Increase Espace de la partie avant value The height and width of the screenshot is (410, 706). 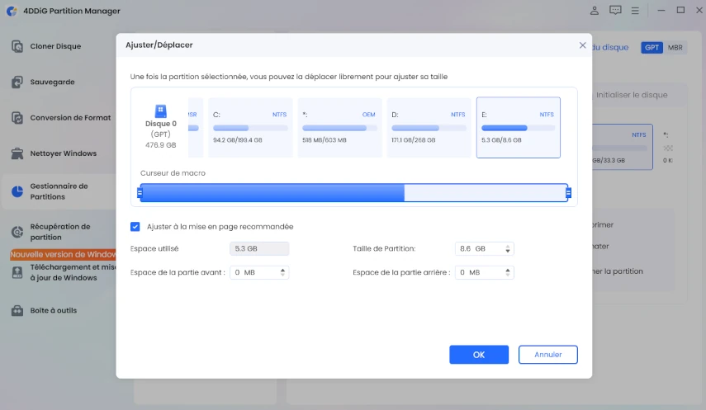(282, 270)
